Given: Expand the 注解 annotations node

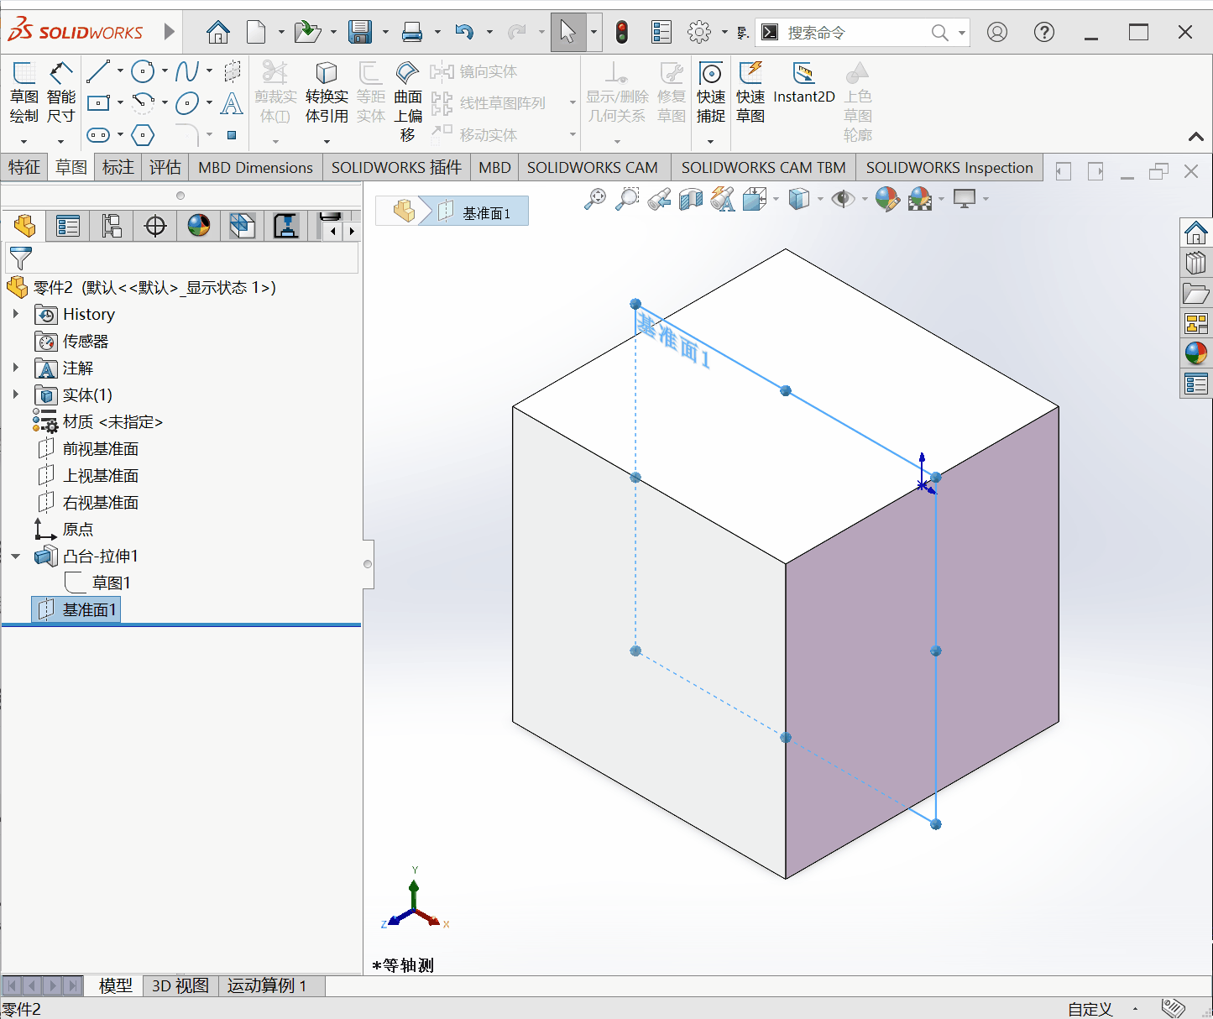Looking at the screenshot, I should (15, 368).
